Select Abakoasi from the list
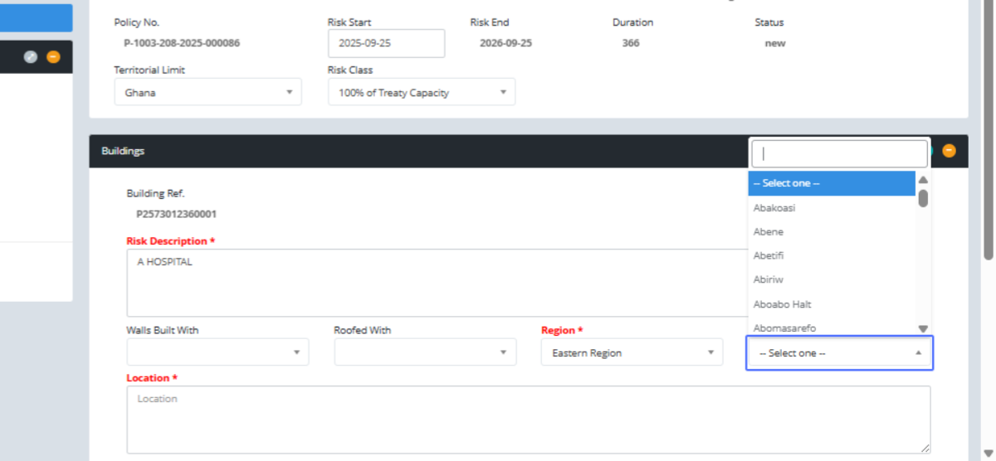 coord(831,208)
